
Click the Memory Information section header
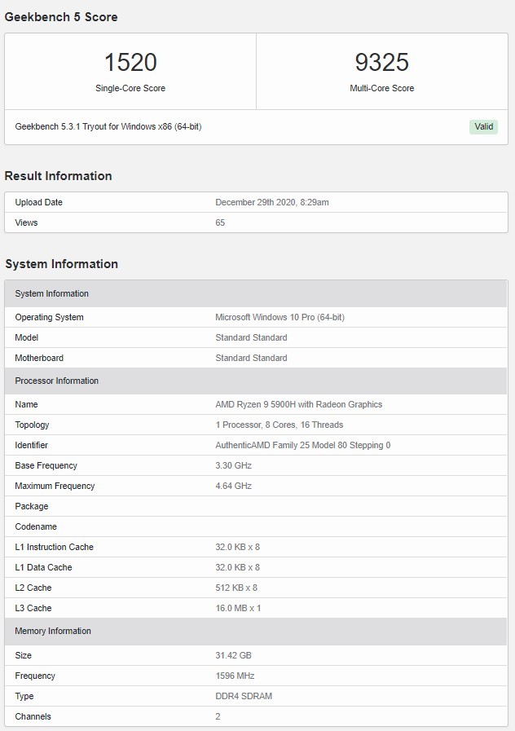[x=256, y=632]
